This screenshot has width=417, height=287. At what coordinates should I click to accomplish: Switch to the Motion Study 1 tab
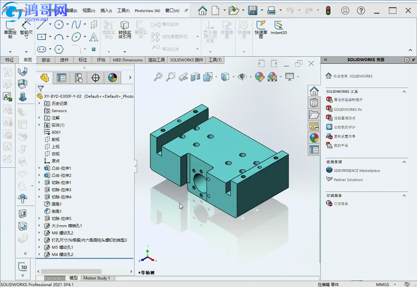(x=97, y=278)
